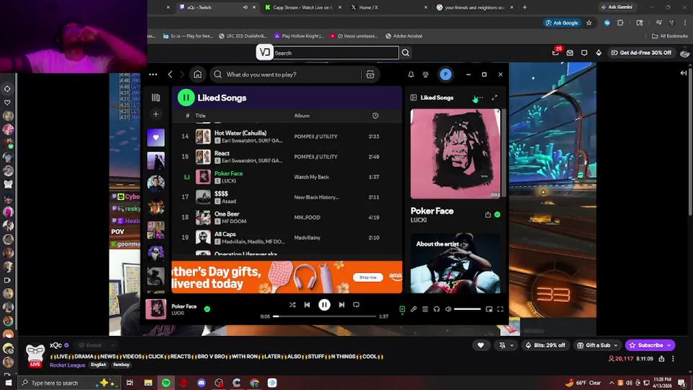The height and width of the screenshot is (390, 693).
Task: Click the Ask Google button
Action: tap(561, 23)
